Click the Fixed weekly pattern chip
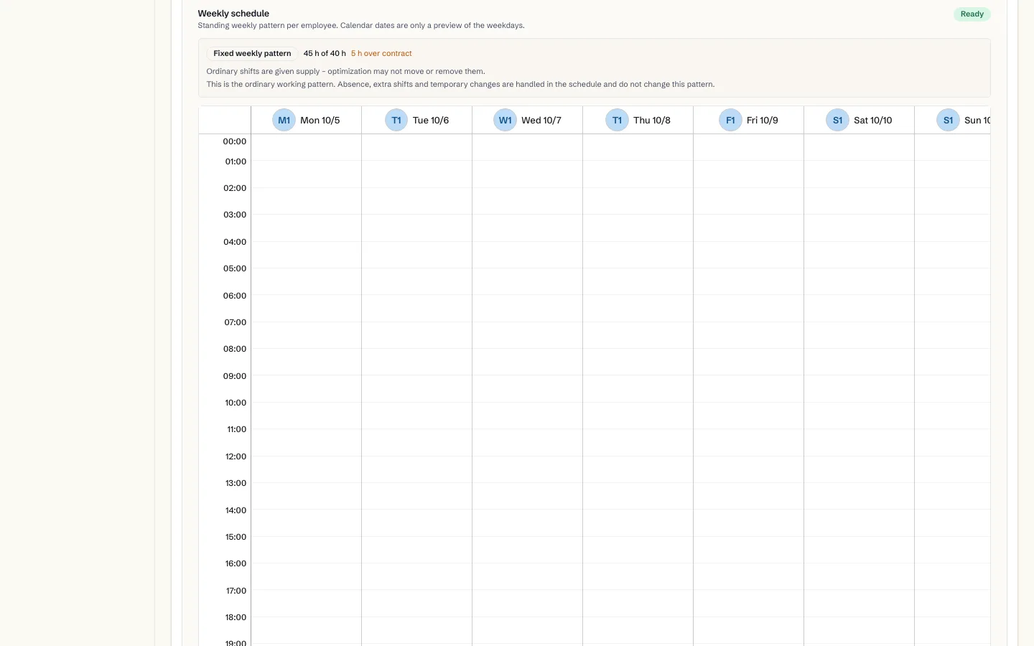 (252, 53)
